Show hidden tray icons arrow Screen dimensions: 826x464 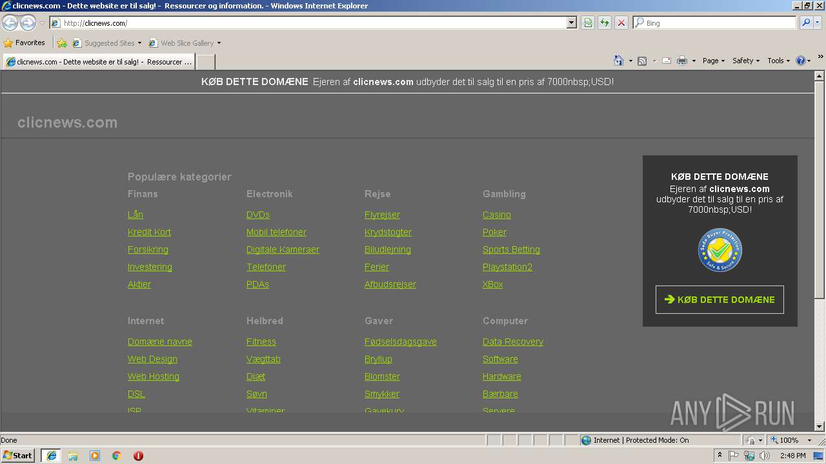pyautogui.click(x=720, y=455)
